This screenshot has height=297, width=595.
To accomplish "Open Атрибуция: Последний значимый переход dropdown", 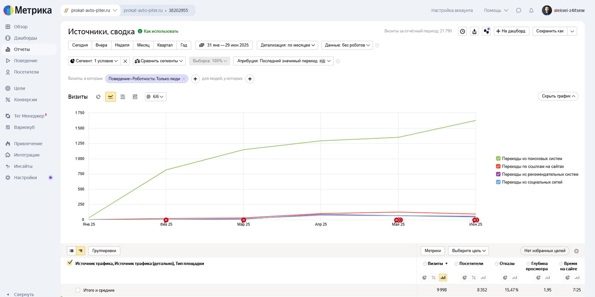I will tap(283, 61).
